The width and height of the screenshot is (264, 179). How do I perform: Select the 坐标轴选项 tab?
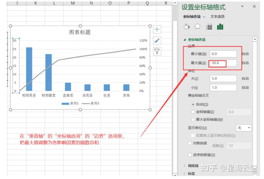(x=192, y=17)
